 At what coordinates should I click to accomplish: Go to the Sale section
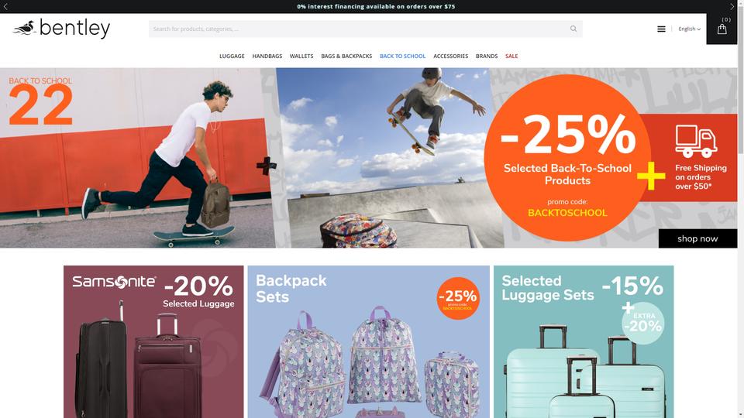coord(511,56)
